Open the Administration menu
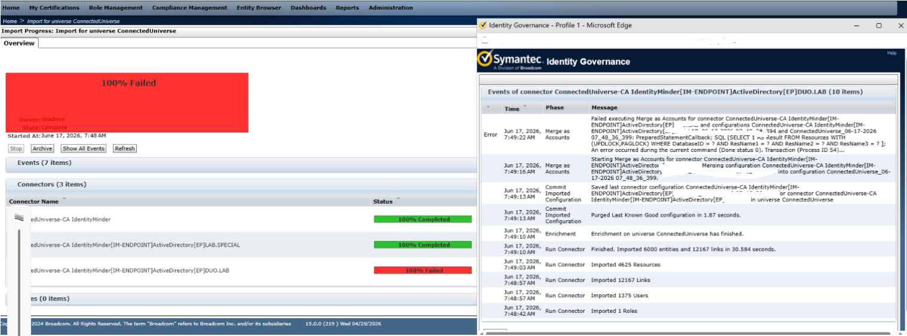The width and height of the screenshot is (907, 336). click(391, 8)
